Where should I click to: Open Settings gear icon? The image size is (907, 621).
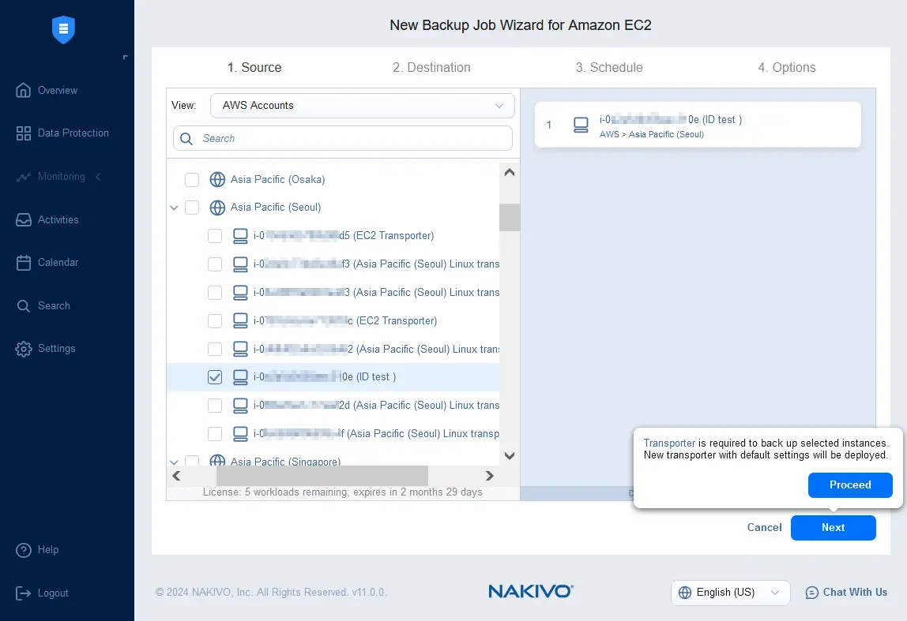coord(23,349)
